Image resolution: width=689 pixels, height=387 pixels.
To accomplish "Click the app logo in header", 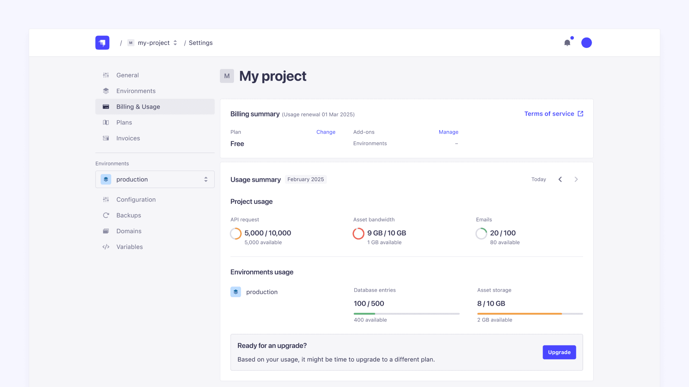I will click(102, 43).
